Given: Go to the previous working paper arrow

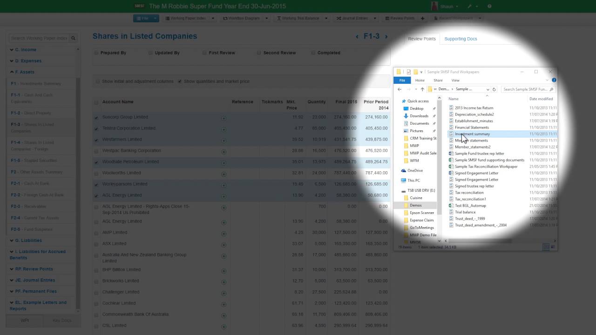Looking at the screenshot, I should (x=357, y=36).
